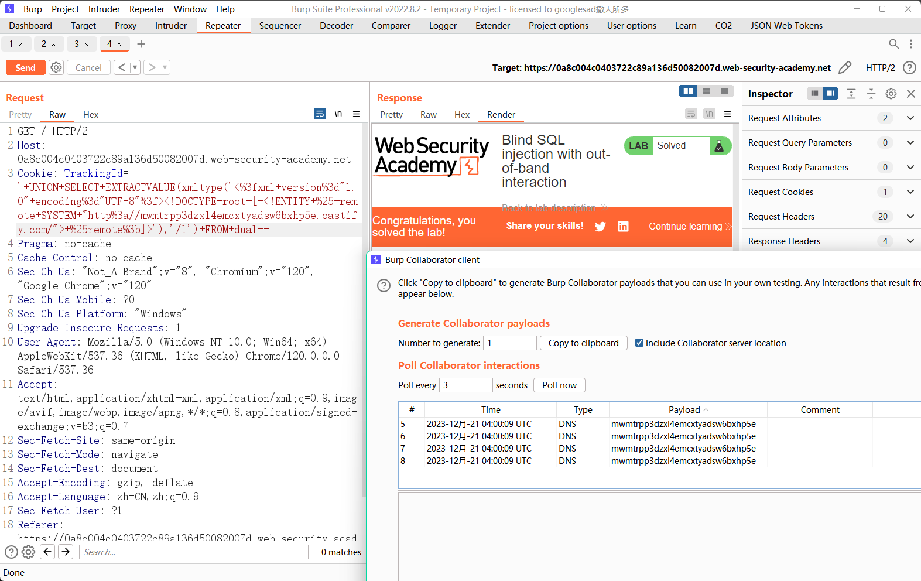Click the Poll every seconds field
Image resolution: width=921 pixels, height=581 pixels.
tap(465, 385)
